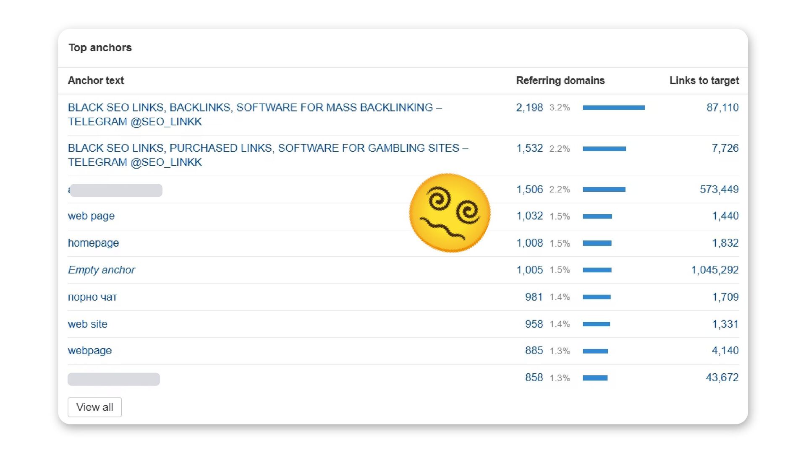Click referring domains count 981
Viewport: 806px width, 453px height.
tap(534, 297)
